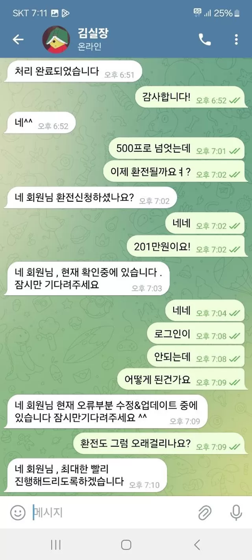Screen dimensions: 252x560
Task: Tap the '오류부분 수정&업데이트' message bubble
Action: tap(107, 412)
